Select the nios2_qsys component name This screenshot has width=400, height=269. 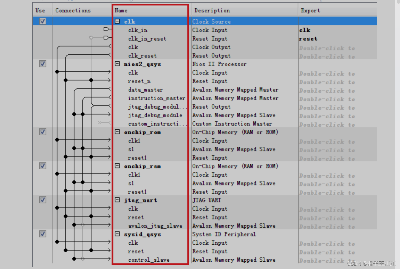pyautogui.click(x=142, y=64)
